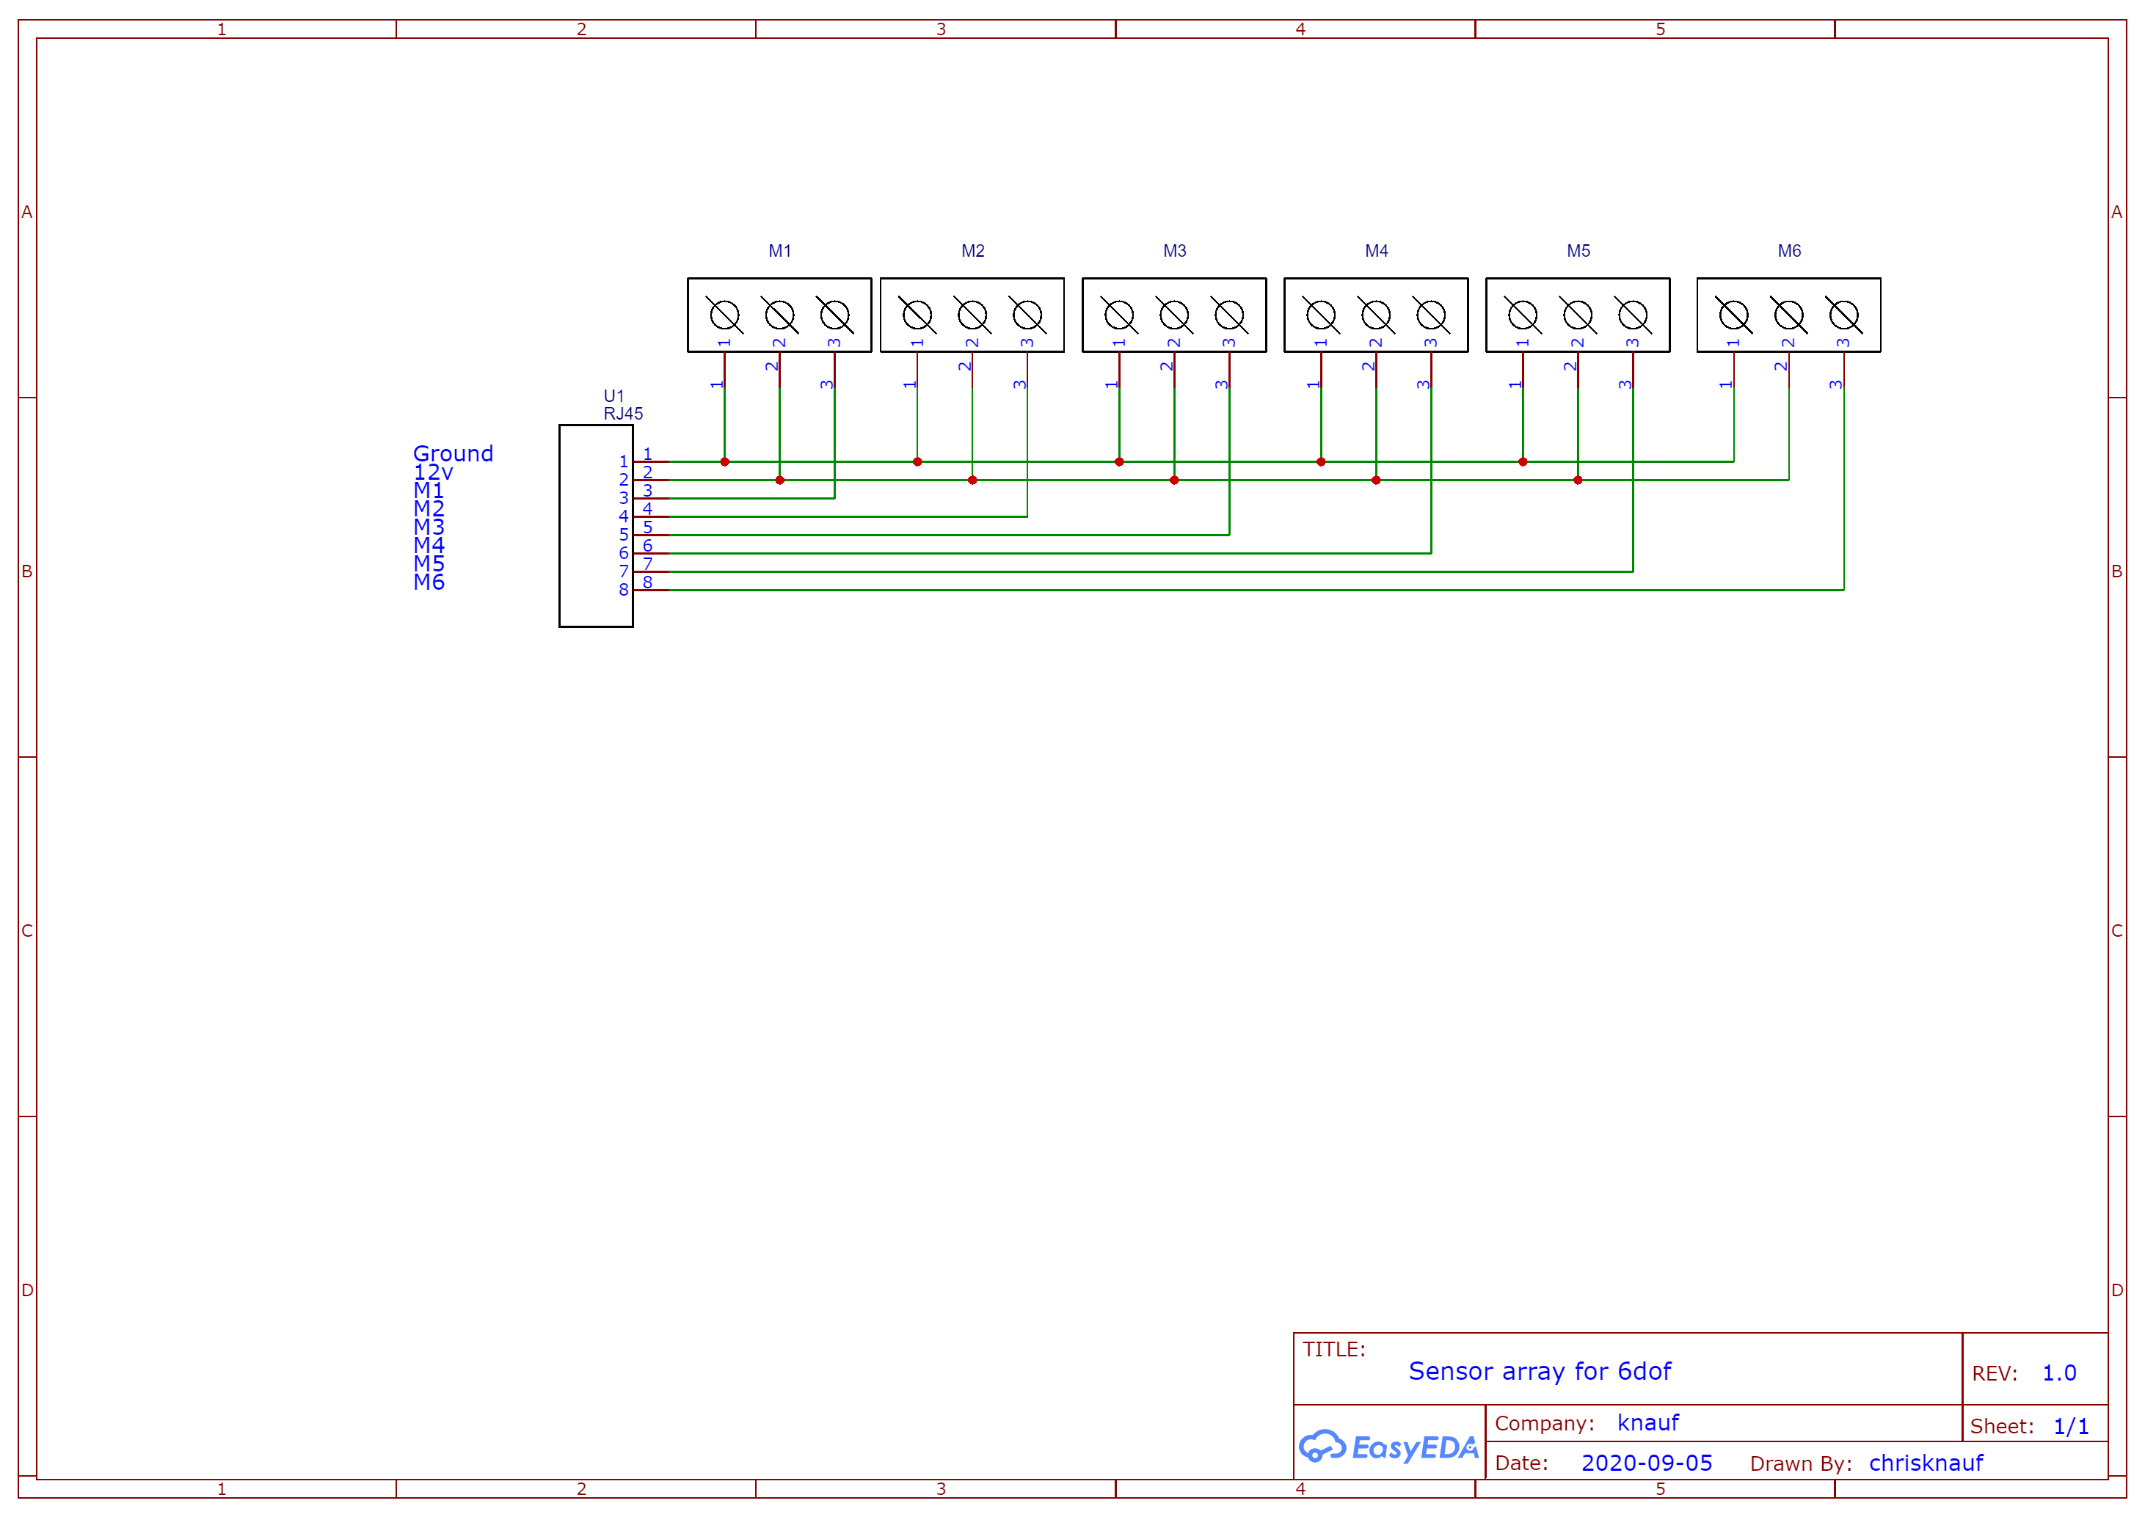Image resolution: width=2145 pixels, height=1517 pixels.
Task: Select the middle screw terminal of M3
Action: pos(1173,315)
